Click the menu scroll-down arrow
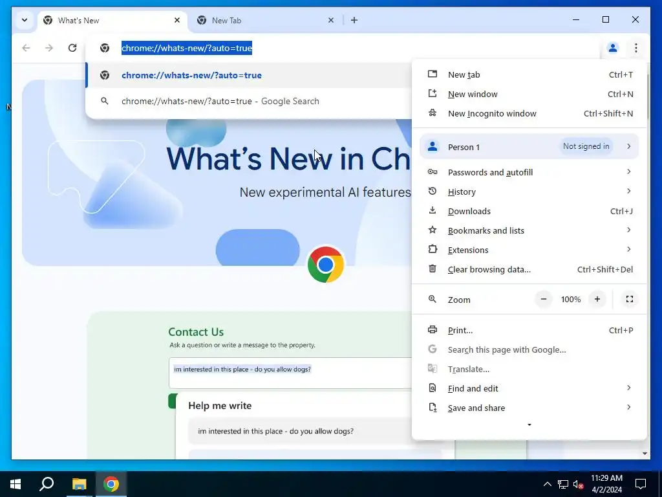Screen dimensions: 662x497 (529, 425)
